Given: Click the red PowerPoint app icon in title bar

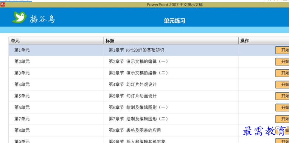Looking at the screenshot, I should [x=2, y=5].
